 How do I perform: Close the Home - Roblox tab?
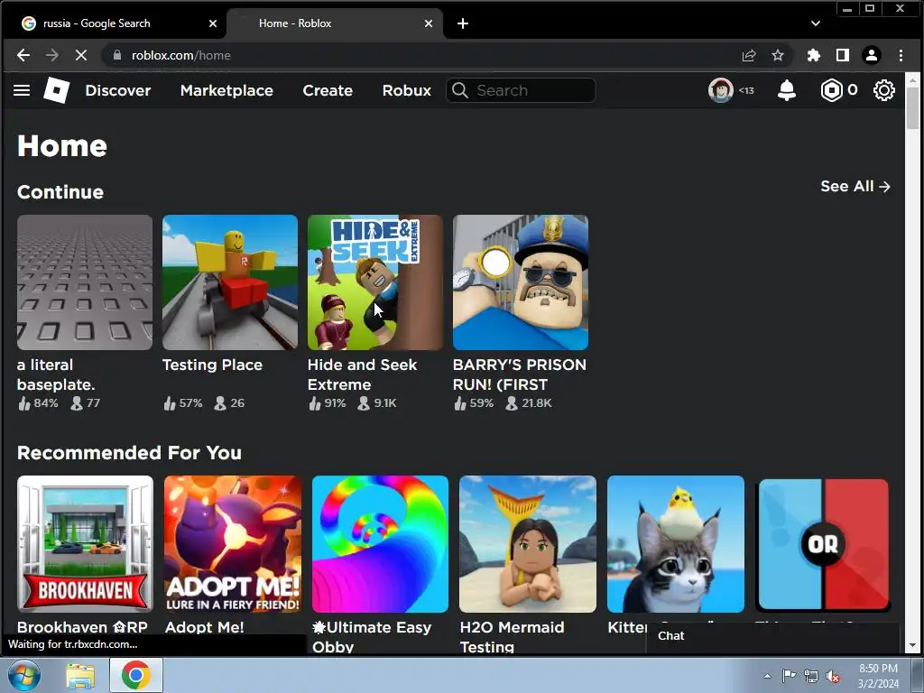point(429,23)
